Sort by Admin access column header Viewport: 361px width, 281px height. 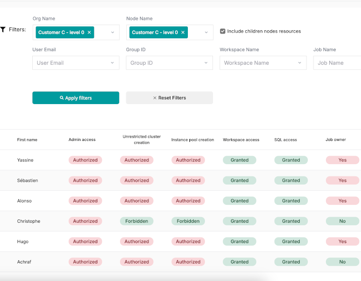(82, 140)
